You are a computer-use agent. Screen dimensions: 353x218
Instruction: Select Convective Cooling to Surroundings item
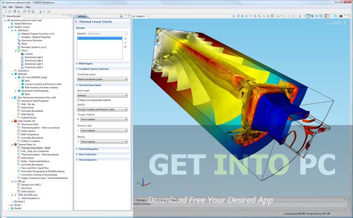pos(40,175)
